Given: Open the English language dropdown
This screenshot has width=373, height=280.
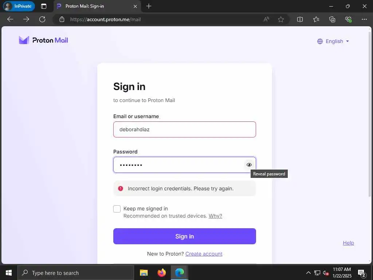Looking at the screenshot, I should click(x=333, y=41).
